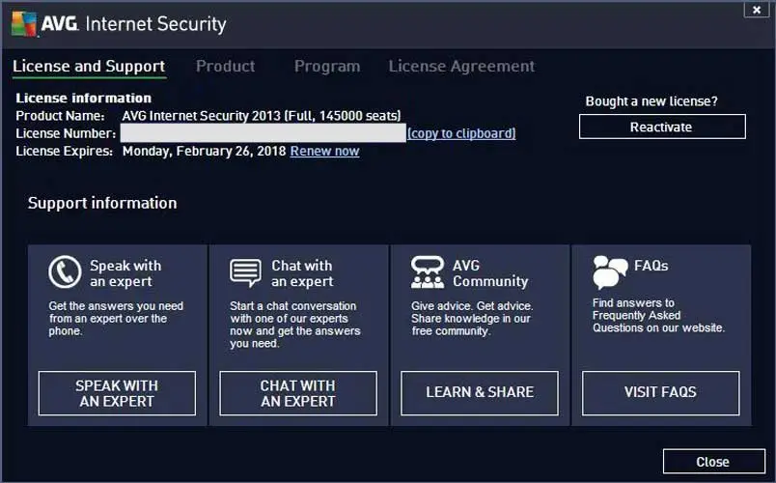Click the 'License information' heading

click(x=84, y=99)
